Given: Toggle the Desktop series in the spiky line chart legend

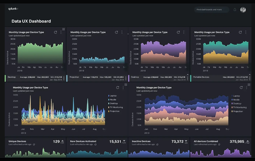Looking at the screenshot, I should 113,103.
